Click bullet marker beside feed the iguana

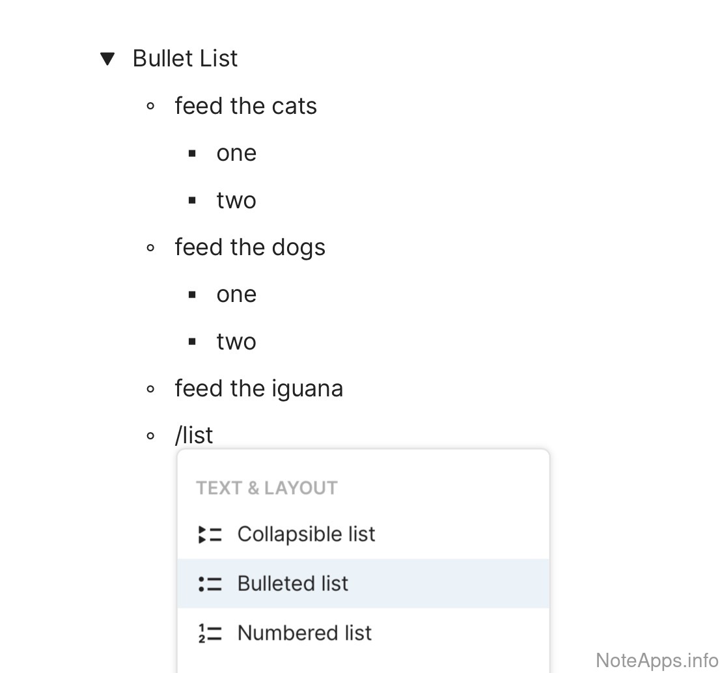tap(151, 389)
